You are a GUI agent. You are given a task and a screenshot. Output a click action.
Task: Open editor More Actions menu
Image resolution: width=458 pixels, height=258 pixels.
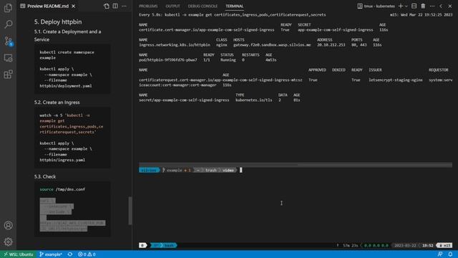(x=124, y=6)
